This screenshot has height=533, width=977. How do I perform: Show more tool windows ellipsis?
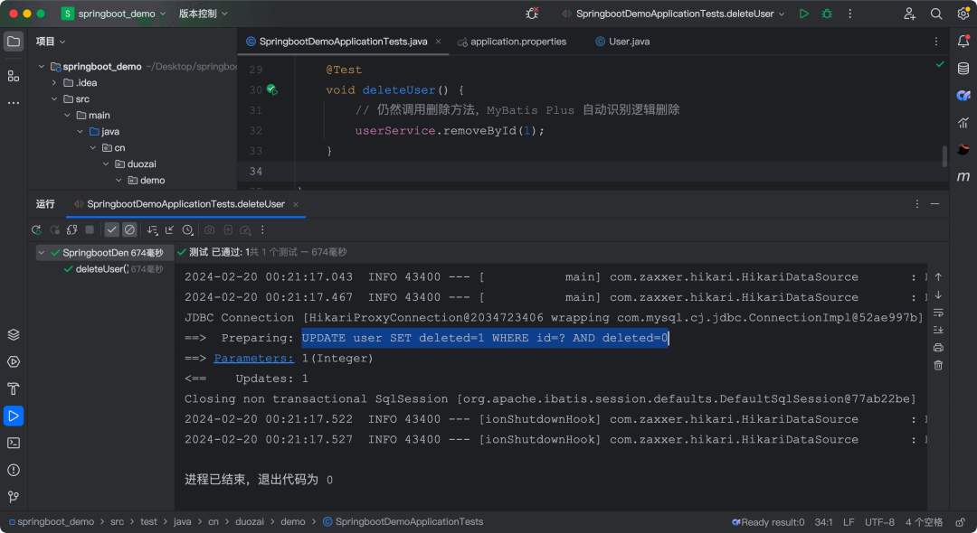[x=14, y=103]
